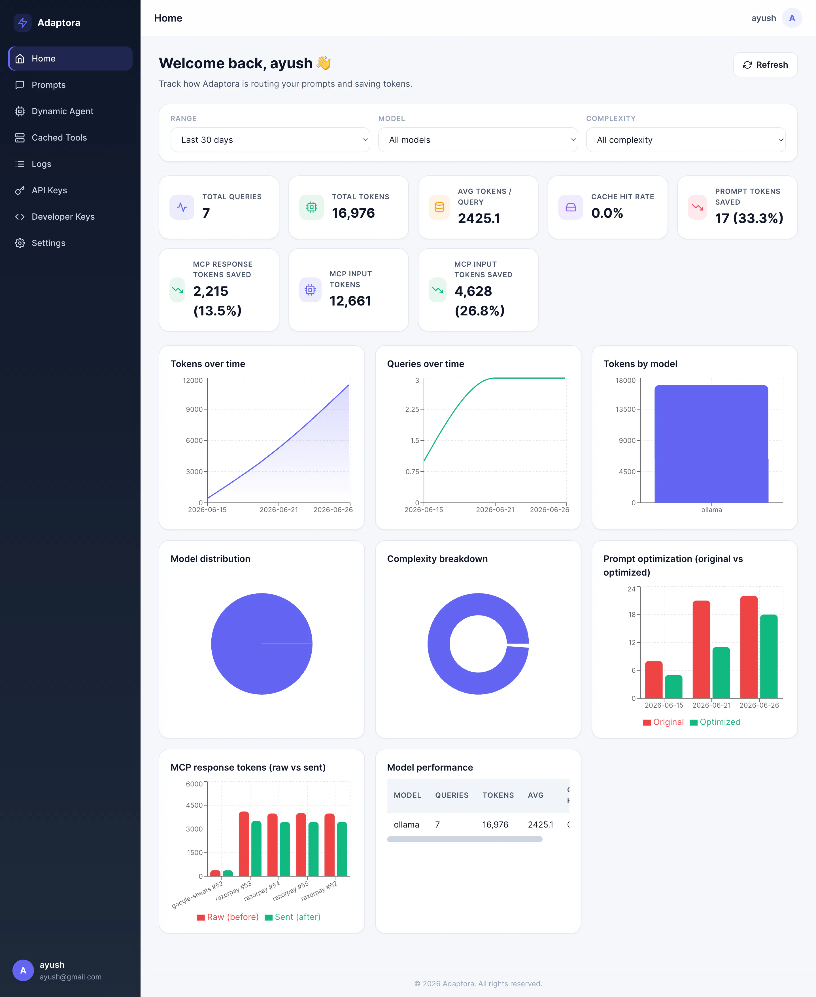The image size is (816, 997).
Task: Click the API Keys key icon
Action: pos(20,190)
